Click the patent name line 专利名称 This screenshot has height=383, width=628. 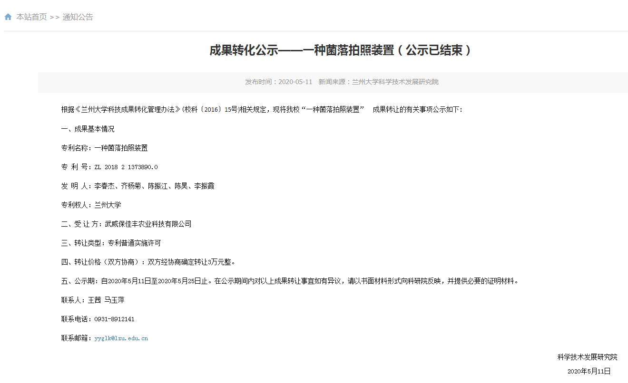[104, 148]
